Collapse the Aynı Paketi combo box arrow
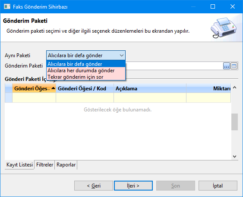 pos(122,55)
